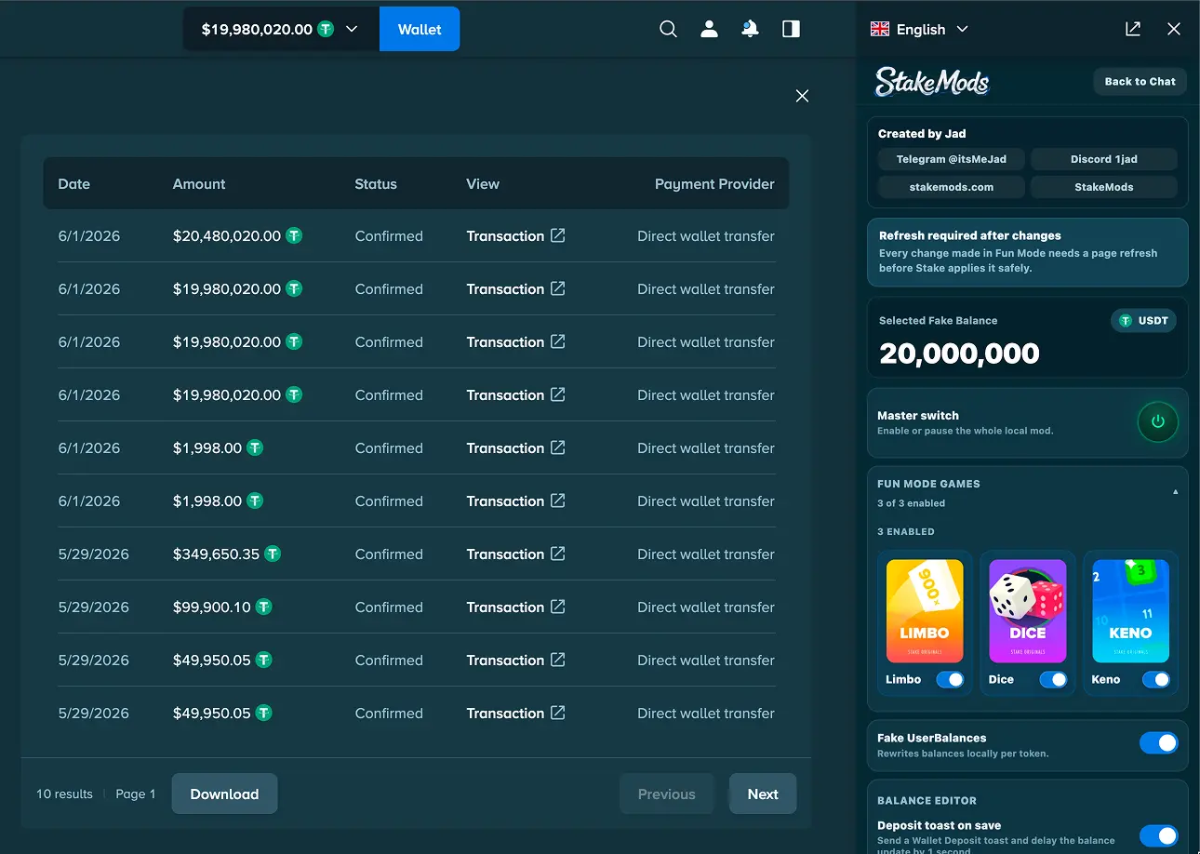Click the Tether icon in balance header
Viewport: 1200px width, 854px height.
tap(326, 29)
